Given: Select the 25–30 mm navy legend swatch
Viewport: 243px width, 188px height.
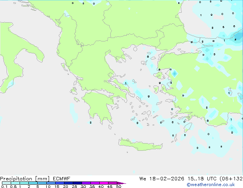Looking at the screenshot, I should (77, 183).
